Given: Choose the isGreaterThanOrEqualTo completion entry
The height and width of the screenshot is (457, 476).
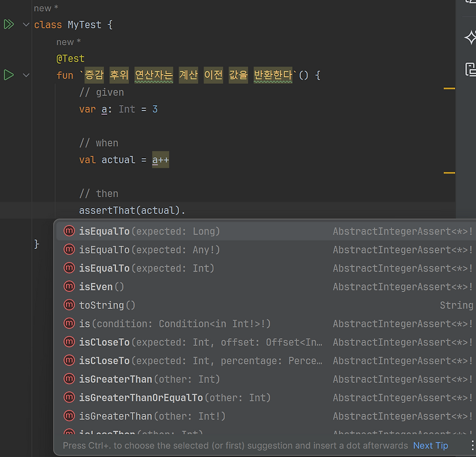Looking at the screenshot, I should pyautogui.click(x=149, y=398).
